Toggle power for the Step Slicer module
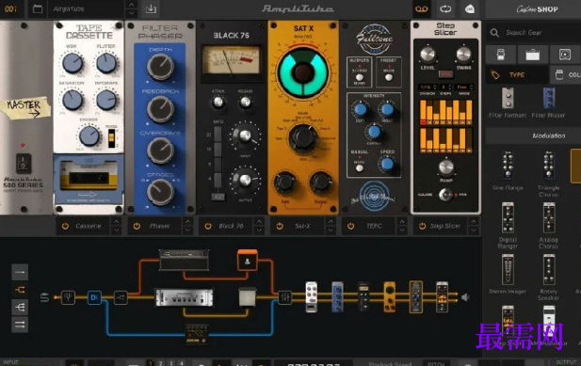This screenshot has width=581, height=366. coord(423,226)
